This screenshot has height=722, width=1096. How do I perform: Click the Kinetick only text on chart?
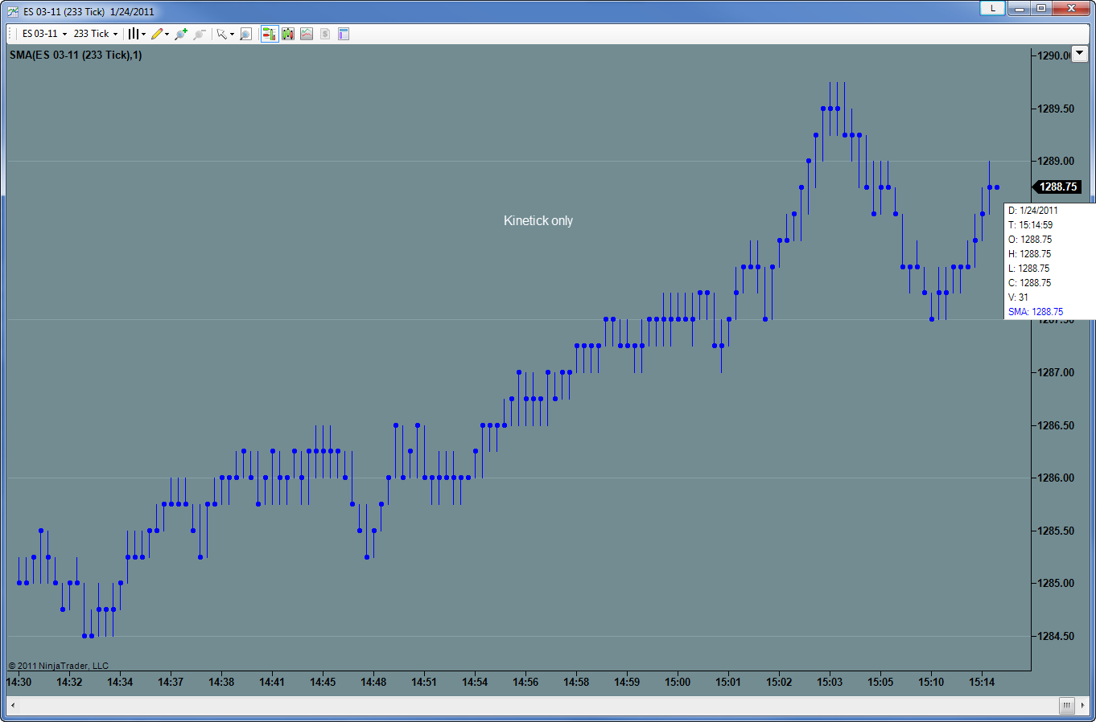[x=538, y=220]
